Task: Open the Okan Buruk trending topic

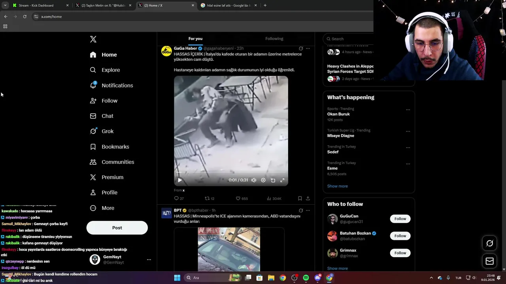Action: (x=338, y=114)
